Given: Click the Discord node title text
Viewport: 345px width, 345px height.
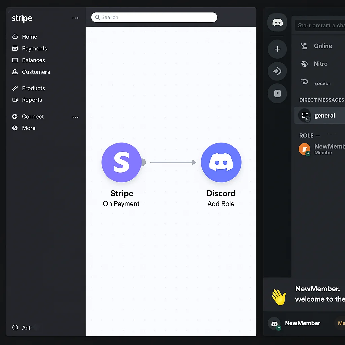Looking at the screenshot, I should click(221, 193).
